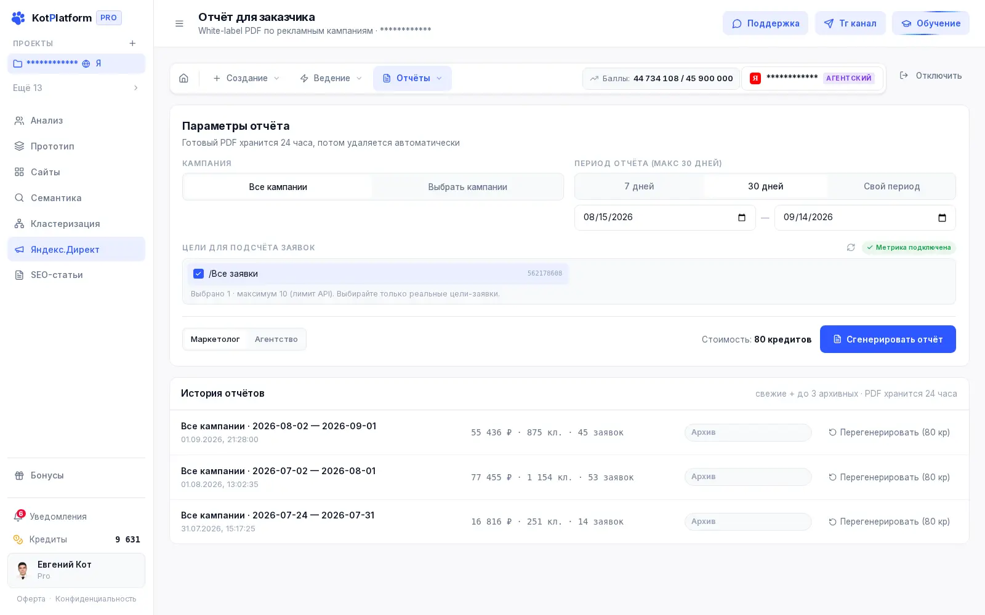Image resolution: width=985 pixels, height=615 pixels.
Task: Open Кластеризация section
Action: coord(76,224)
